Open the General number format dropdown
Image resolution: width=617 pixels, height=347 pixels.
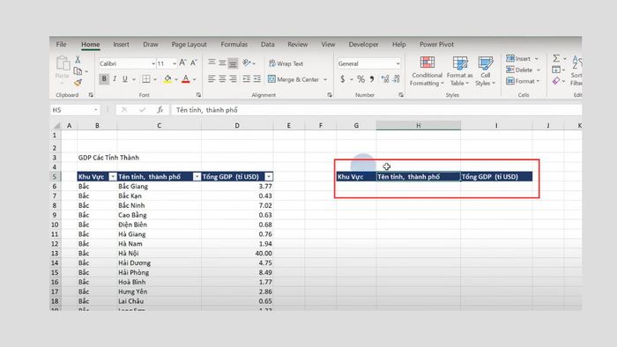pyautogui.click(x=398, y=63)
